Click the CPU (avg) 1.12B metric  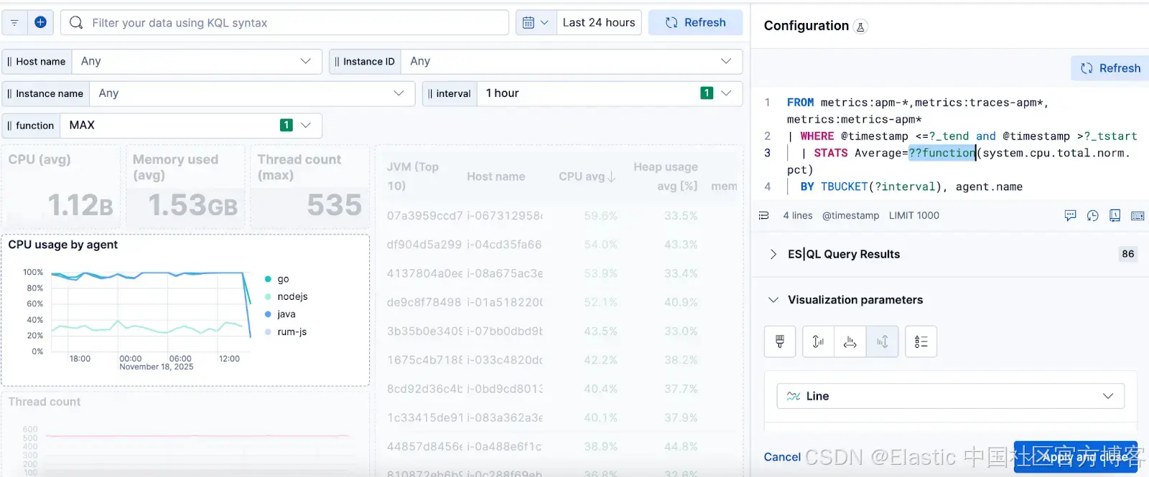pyautogui.click(x=61, y=186)
